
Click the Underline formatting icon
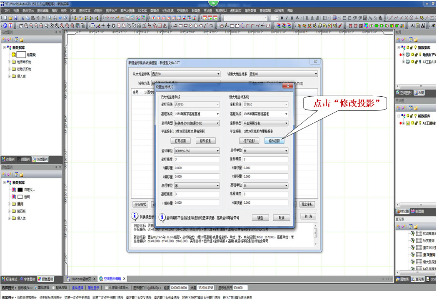(x=292, y=18)
